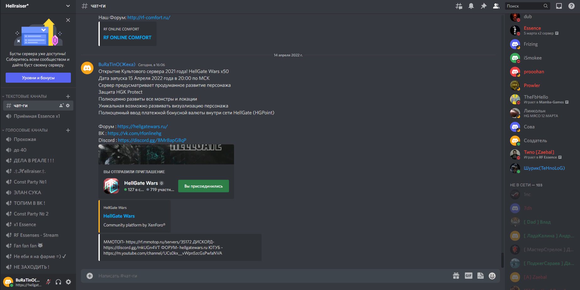
Task: Join the x1 Essence voice channel
Action: coord(38,225)
